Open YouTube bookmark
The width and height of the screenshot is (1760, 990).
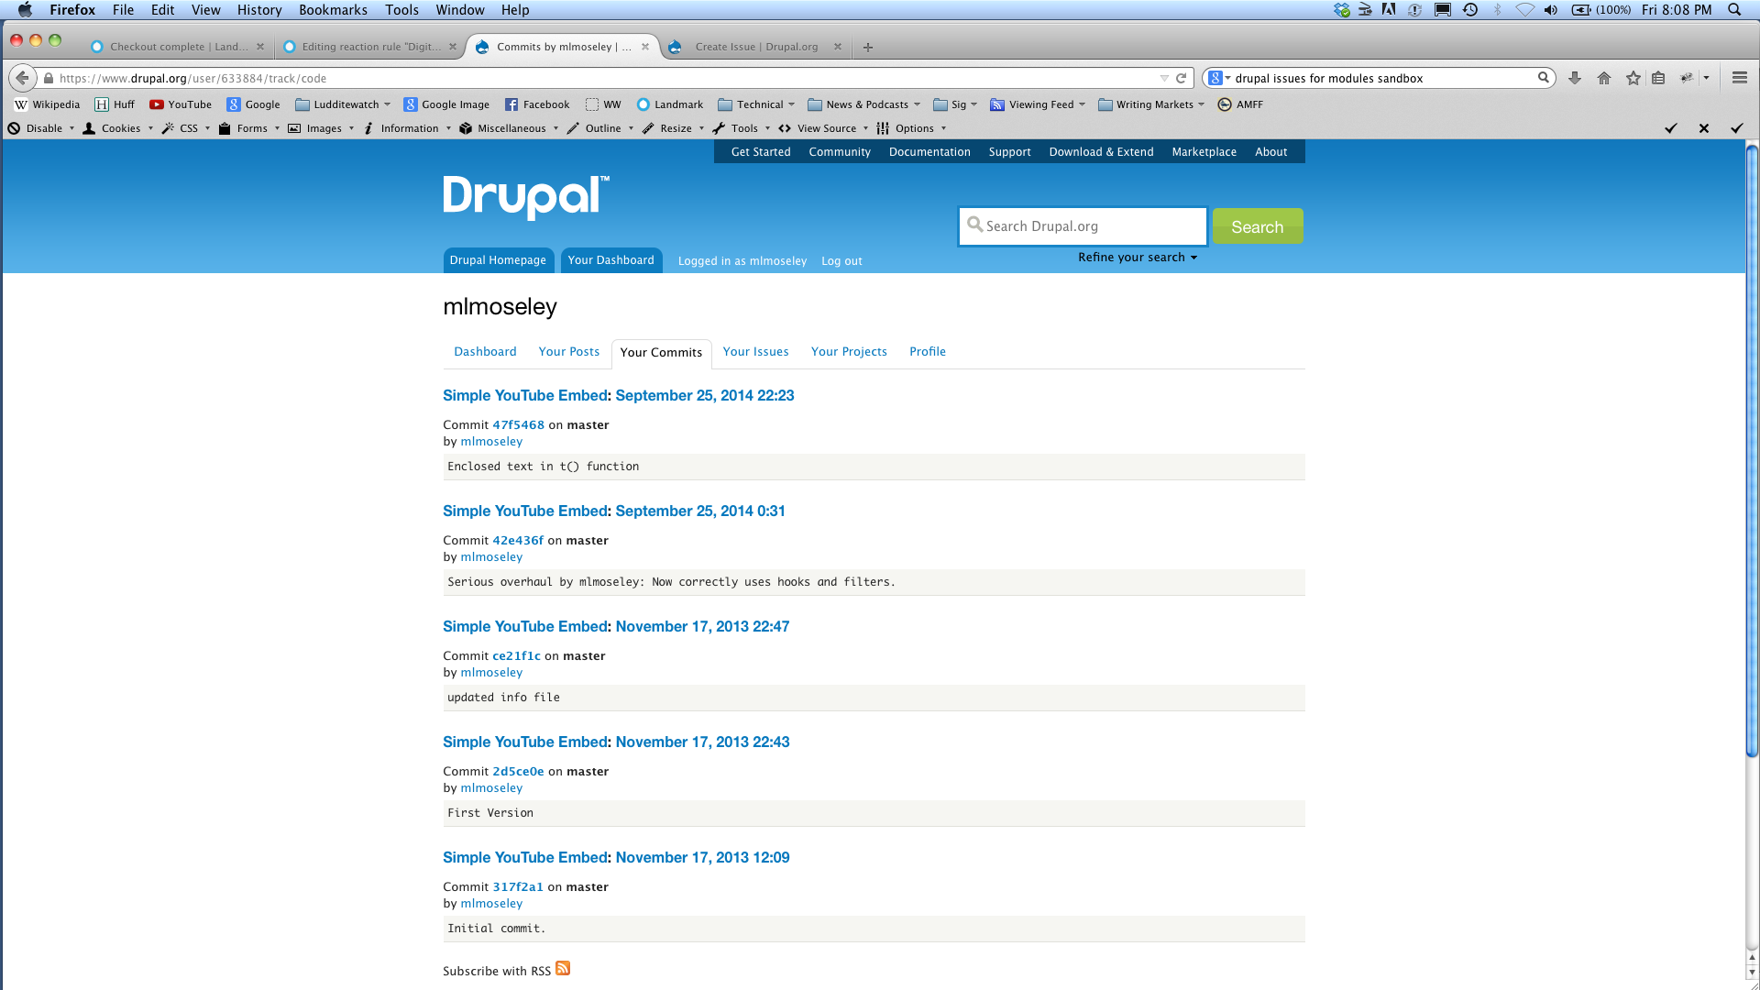click(x=181, y=104)
